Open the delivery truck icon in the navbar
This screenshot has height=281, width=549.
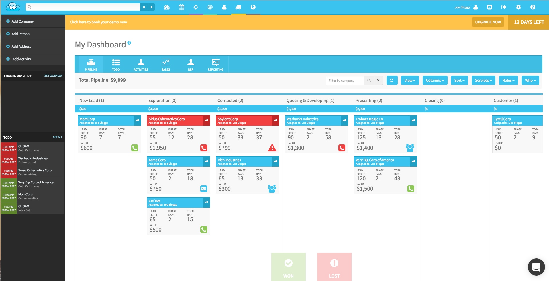point(238,7)
